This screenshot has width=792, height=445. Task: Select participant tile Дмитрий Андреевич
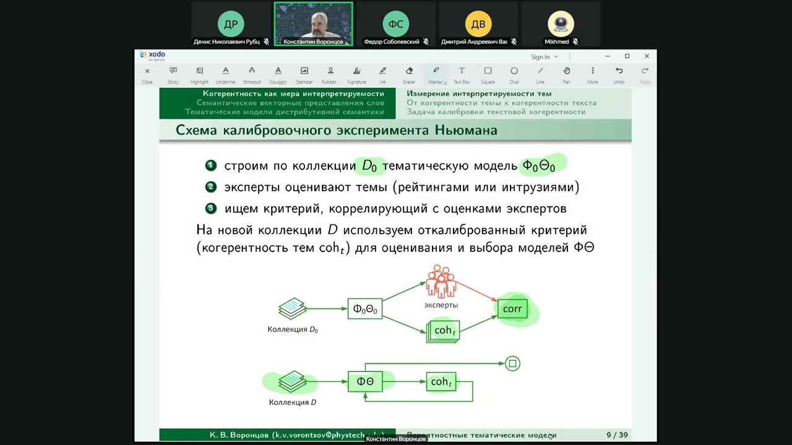click(478, 24)
